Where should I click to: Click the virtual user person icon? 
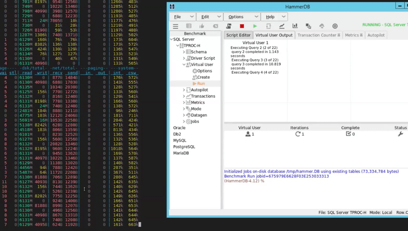tap(248, 134)
